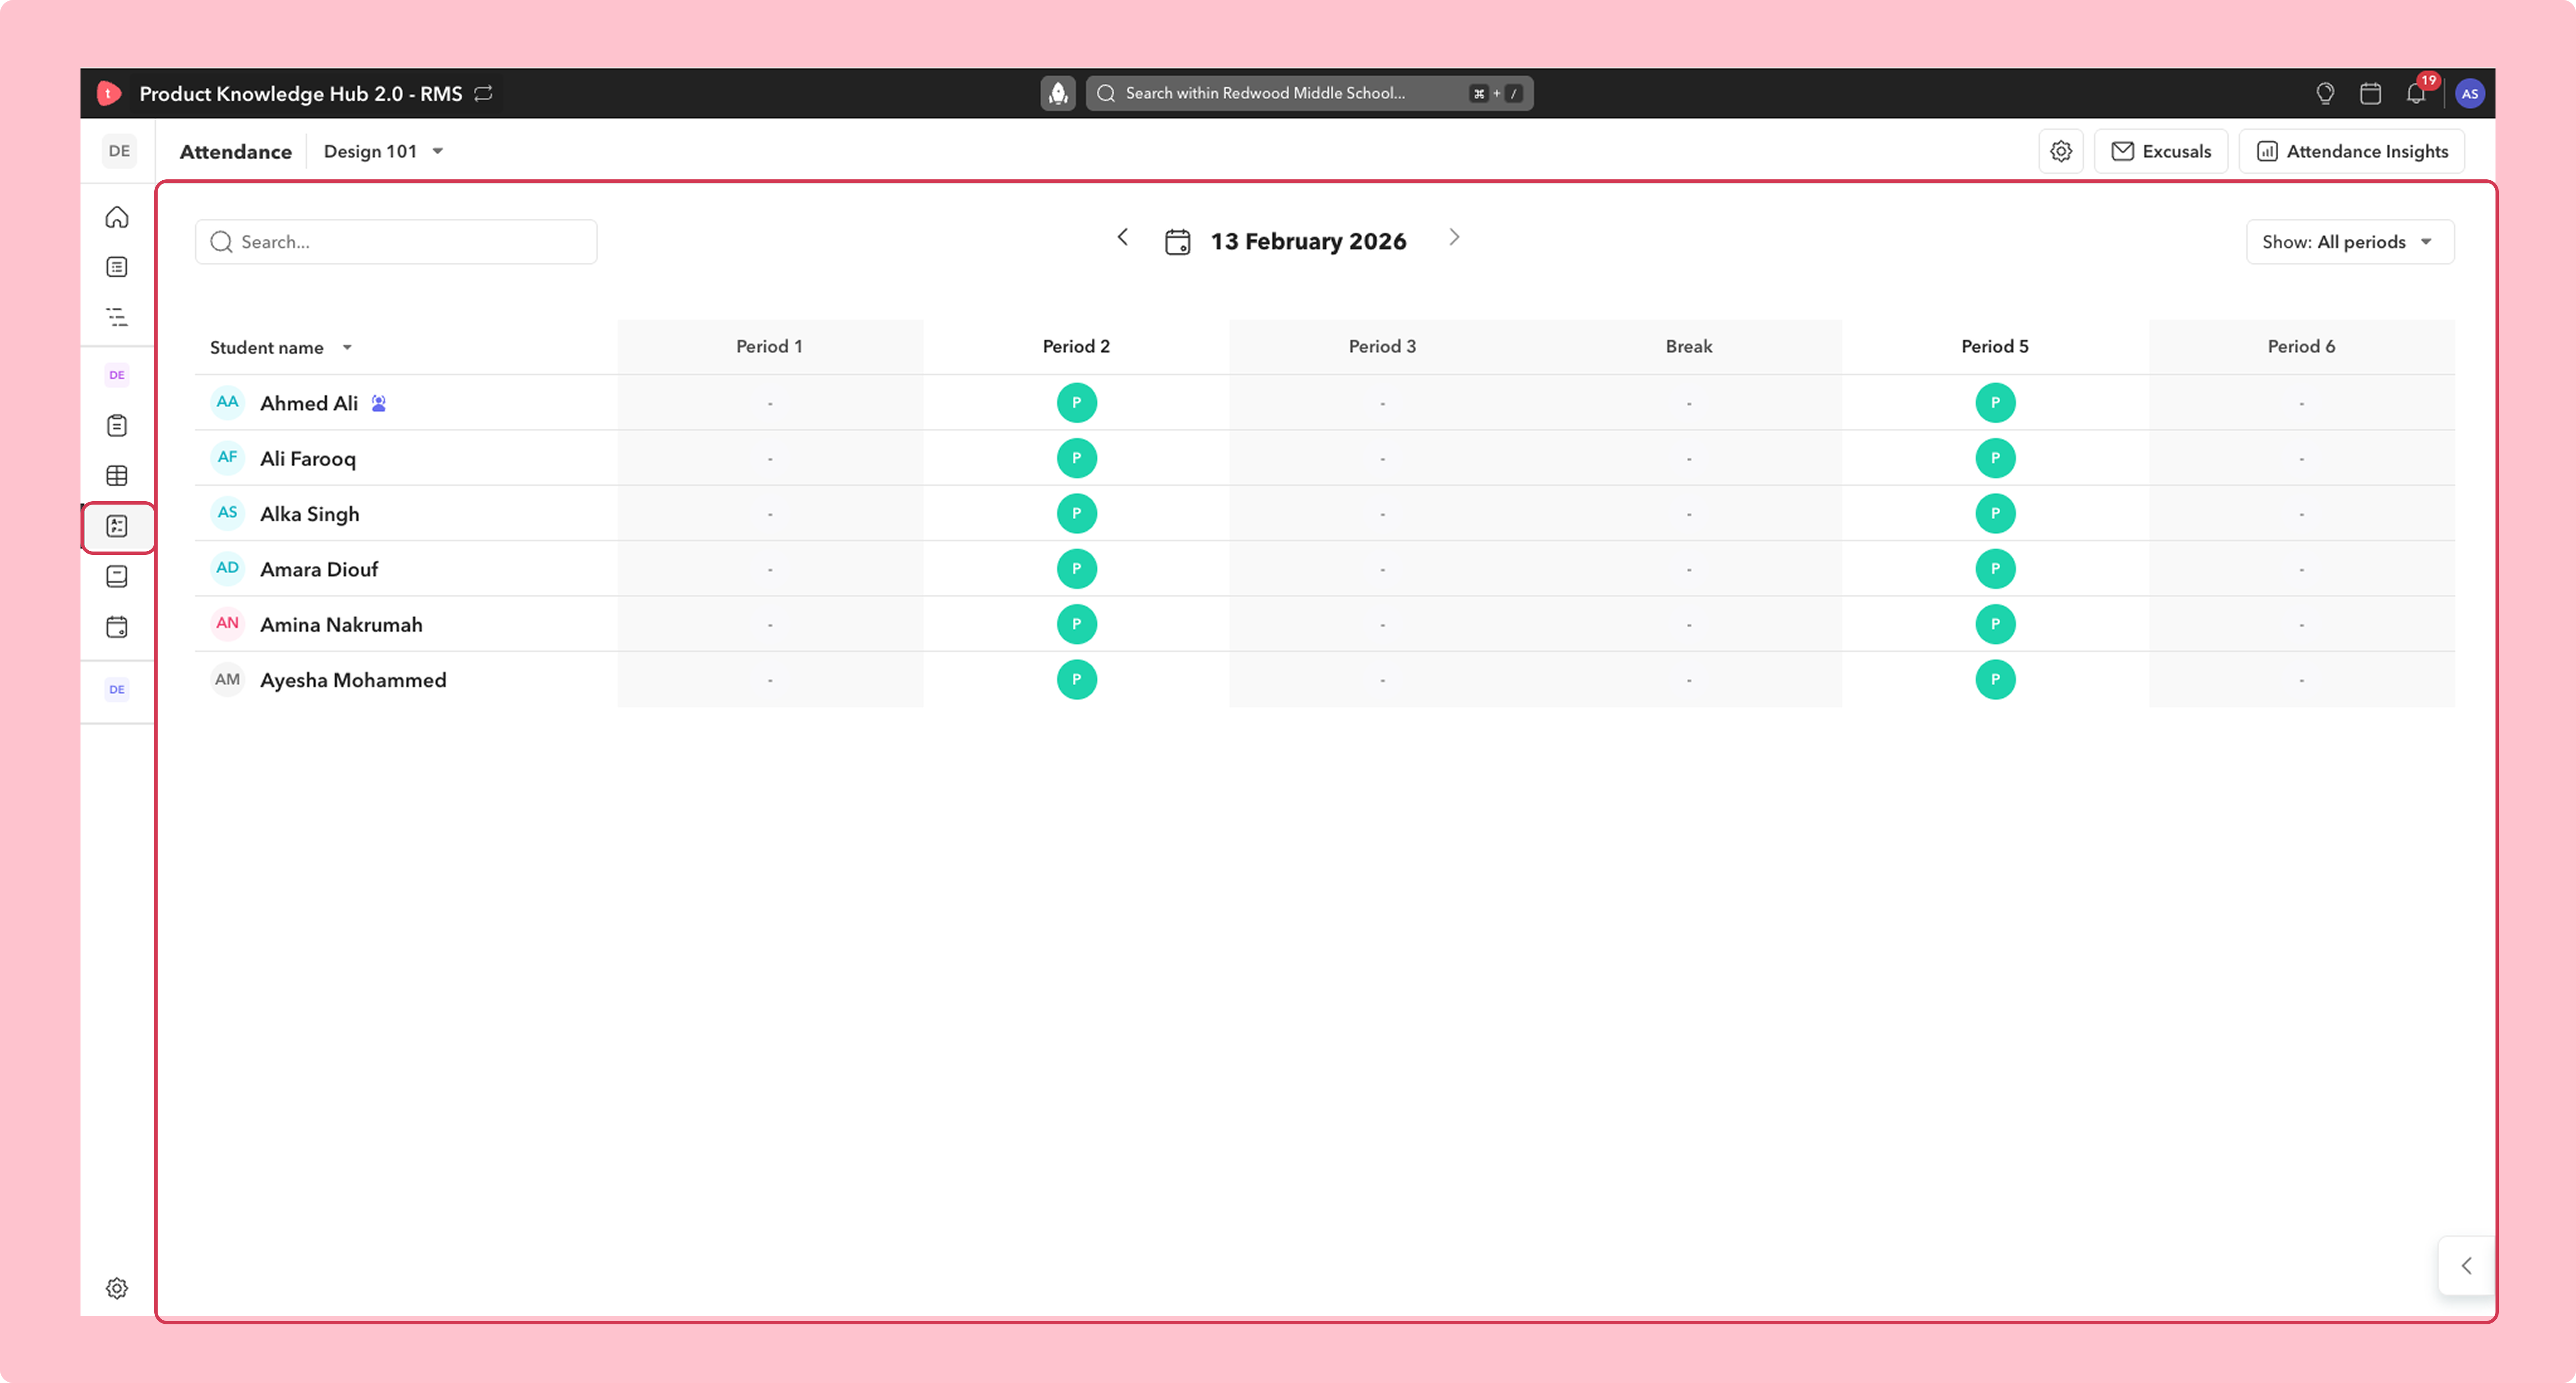2576x1383 pixels.
Task: Sort by the Student name column arrow
Action: click(347, 348)
